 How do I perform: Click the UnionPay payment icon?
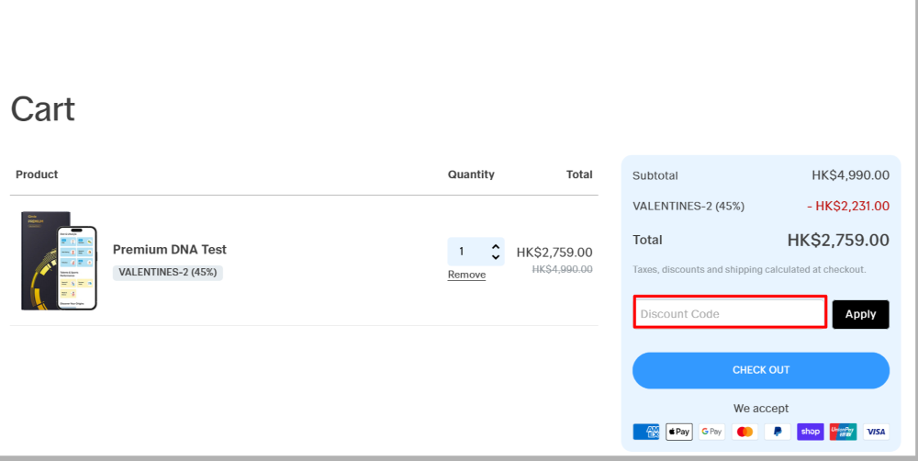843,432
